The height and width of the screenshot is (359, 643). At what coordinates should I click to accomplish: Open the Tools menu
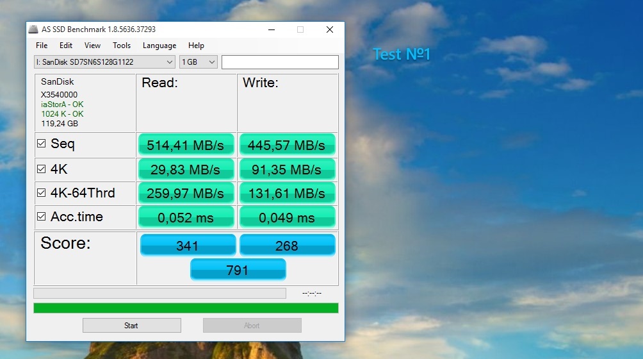(x=122, y=46)
